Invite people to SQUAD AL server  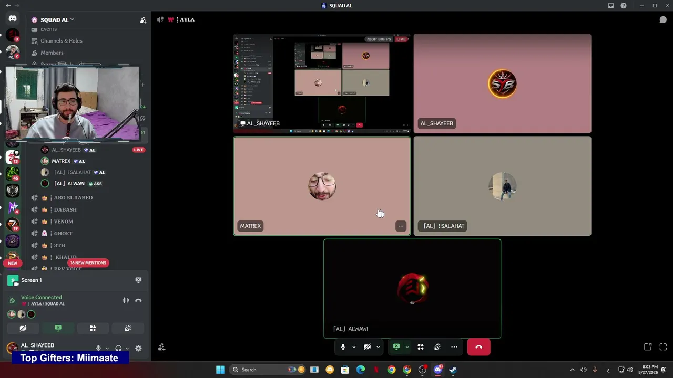tap(143, 20)
